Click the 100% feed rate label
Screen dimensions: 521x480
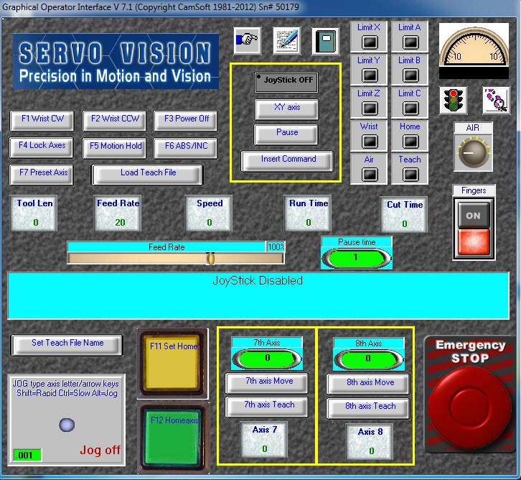pyautogui.click(x=276, y=247)
